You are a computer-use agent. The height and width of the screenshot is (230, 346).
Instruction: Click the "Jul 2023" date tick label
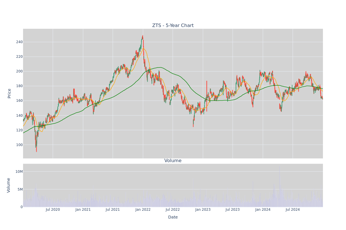[233, 210]
